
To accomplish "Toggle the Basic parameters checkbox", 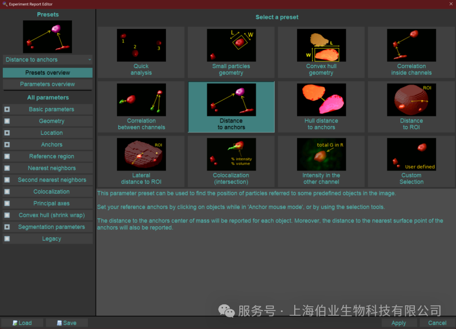I will [x=7, y=109].
